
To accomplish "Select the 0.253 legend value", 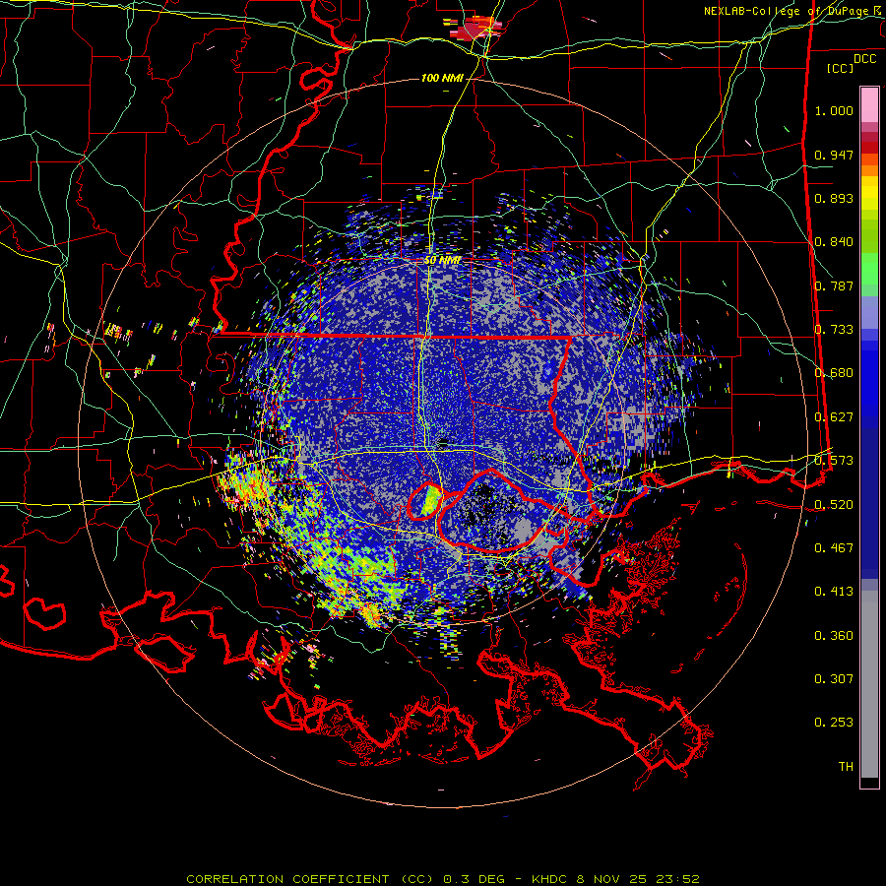I will point(834,723).
